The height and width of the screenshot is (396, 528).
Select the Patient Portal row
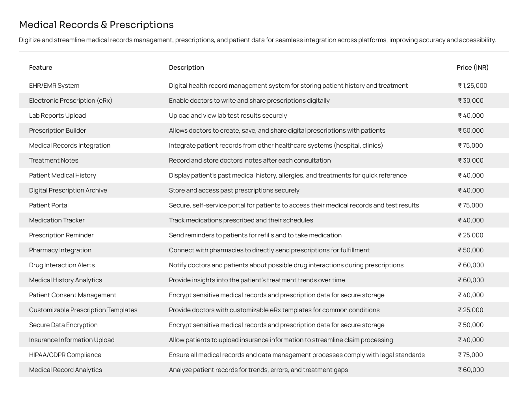point(264,205)
